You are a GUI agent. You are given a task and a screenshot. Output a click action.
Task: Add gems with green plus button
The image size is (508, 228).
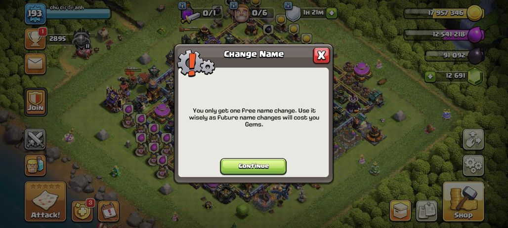(430, 76)
